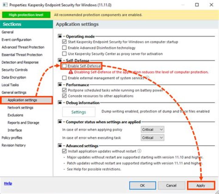This screenshot has height=194, width=219.
Task: Close the Properties window
Action: 211,5
